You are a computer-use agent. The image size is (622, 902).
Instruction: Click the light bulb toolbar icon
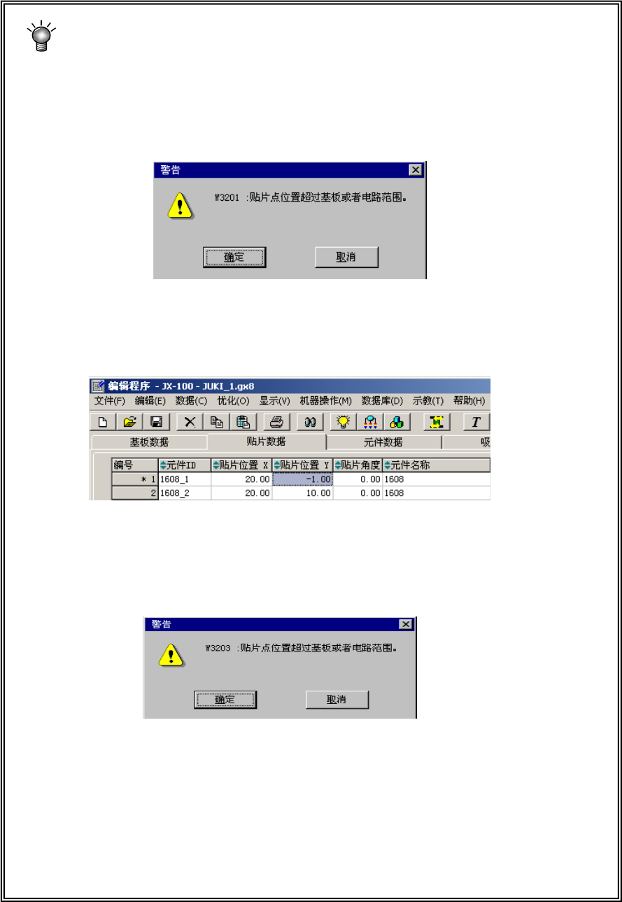click(343, 422)
